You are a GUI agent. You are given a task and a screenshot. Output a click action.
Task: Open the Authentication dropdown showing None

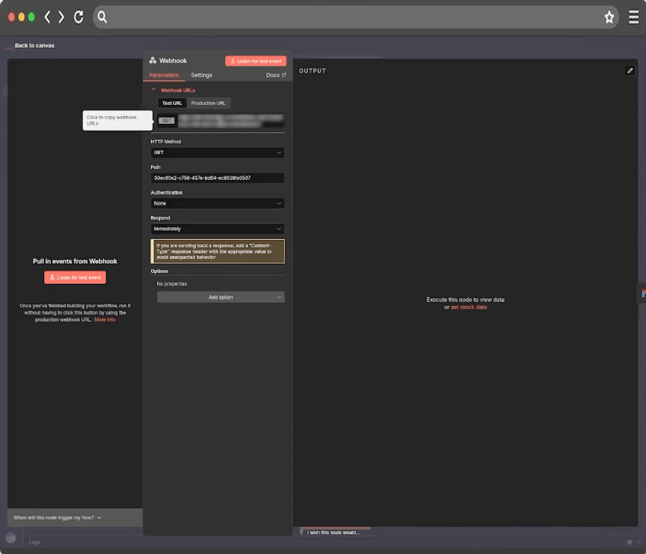point(217,203)
